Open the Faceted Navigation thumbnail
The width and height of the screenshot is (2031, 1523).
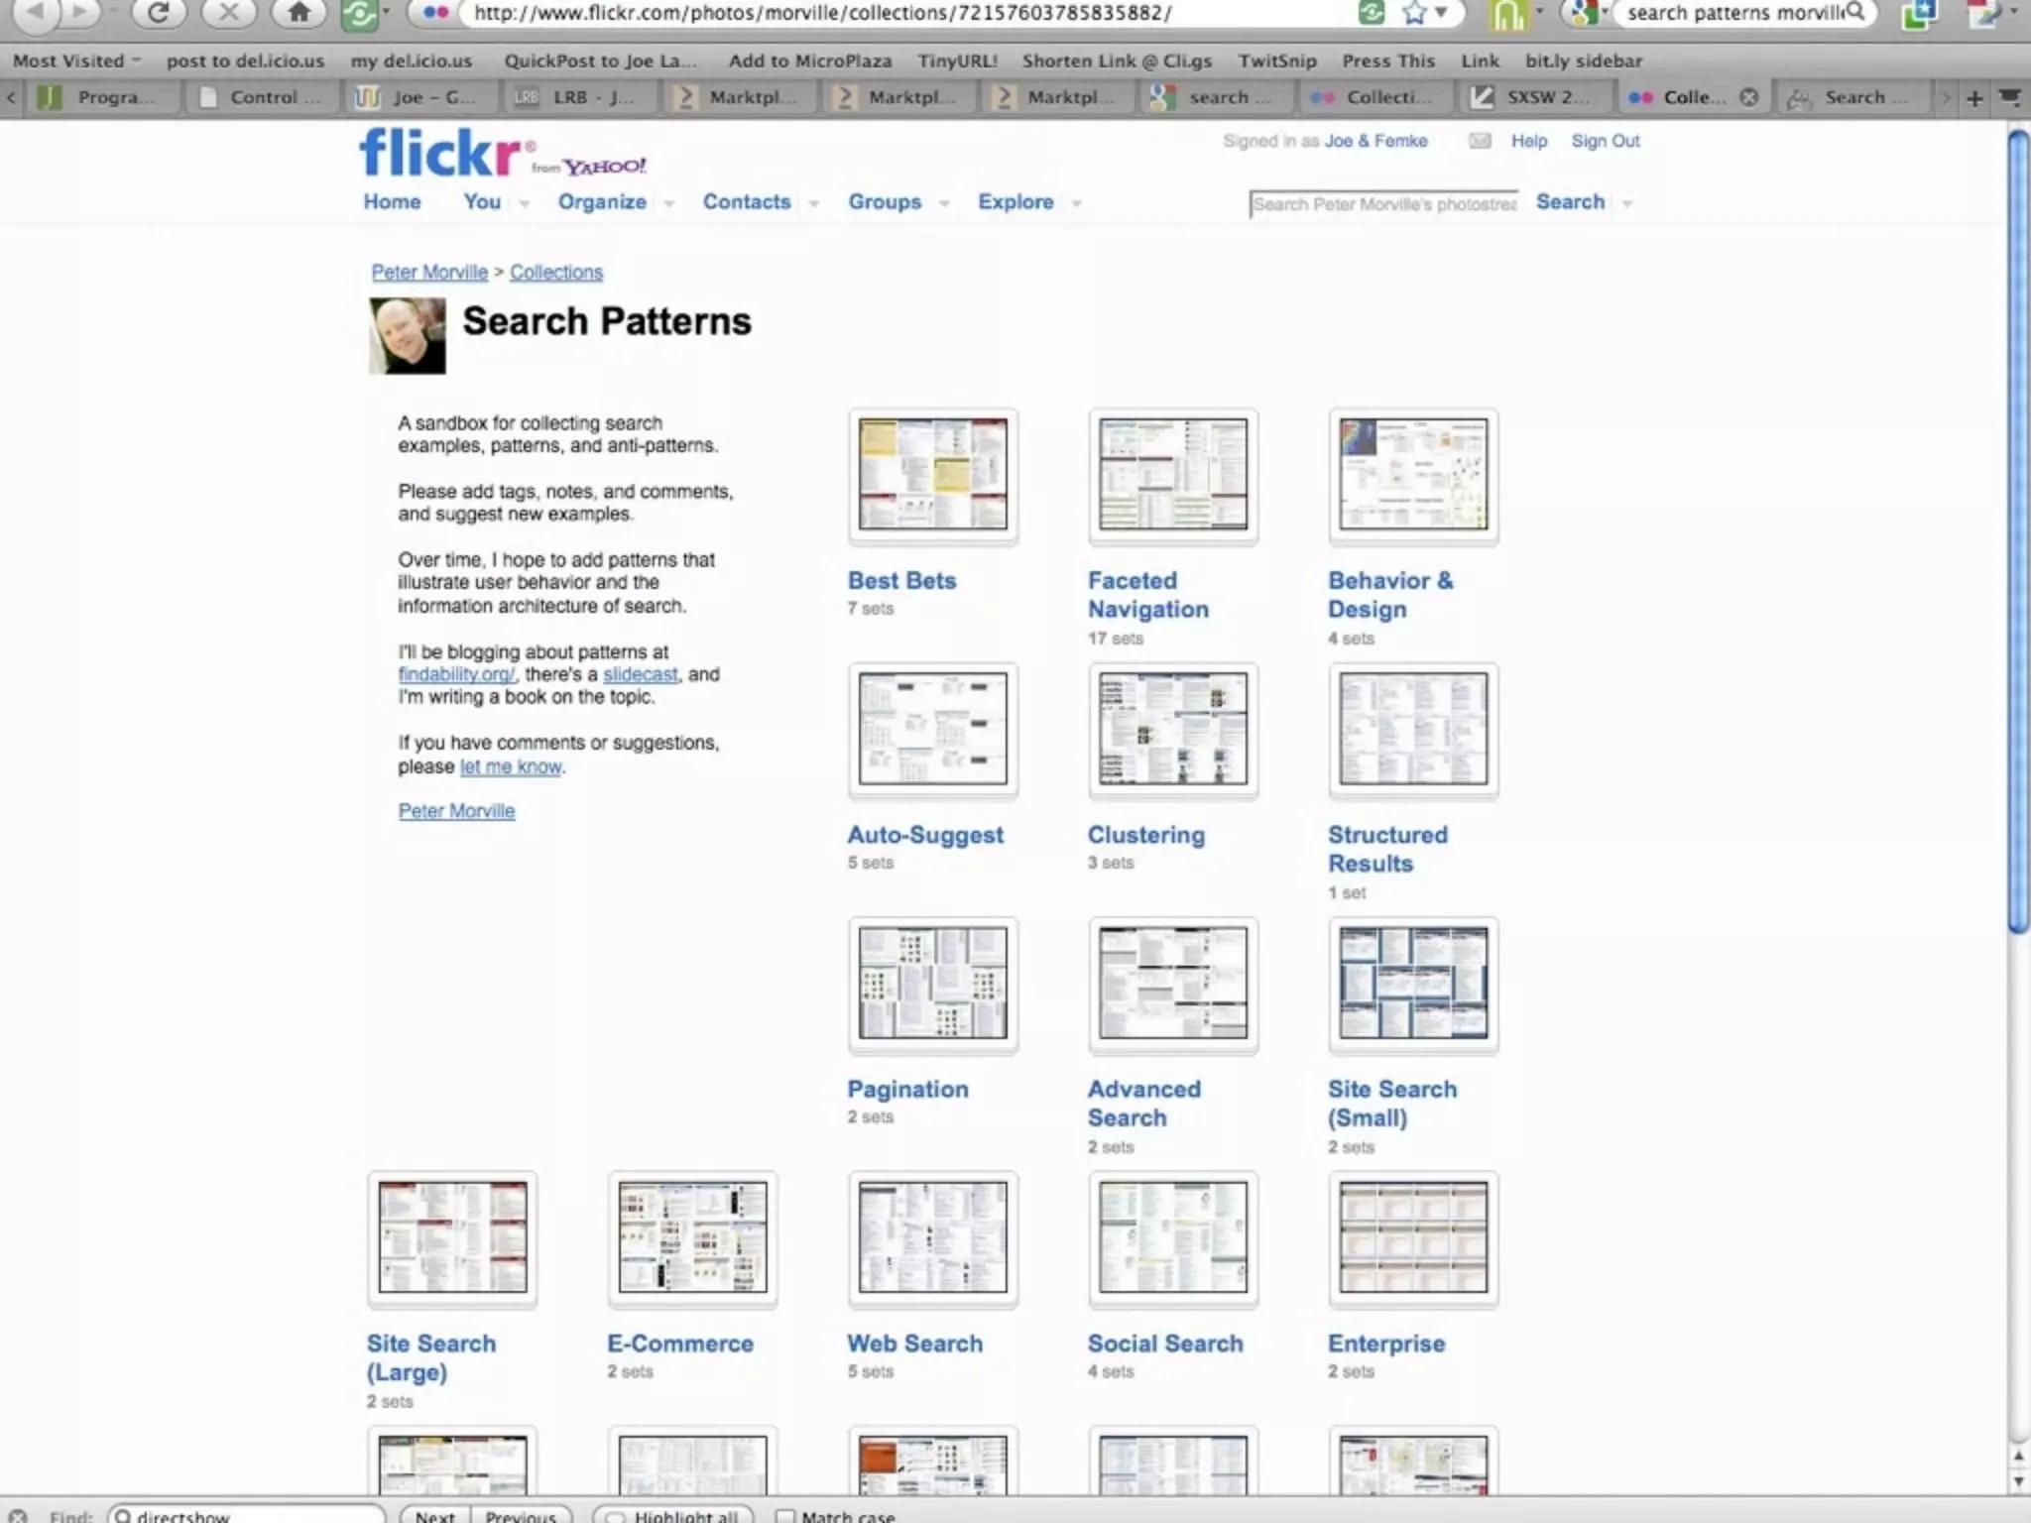pyautogui.click(x=1173, y=475)
